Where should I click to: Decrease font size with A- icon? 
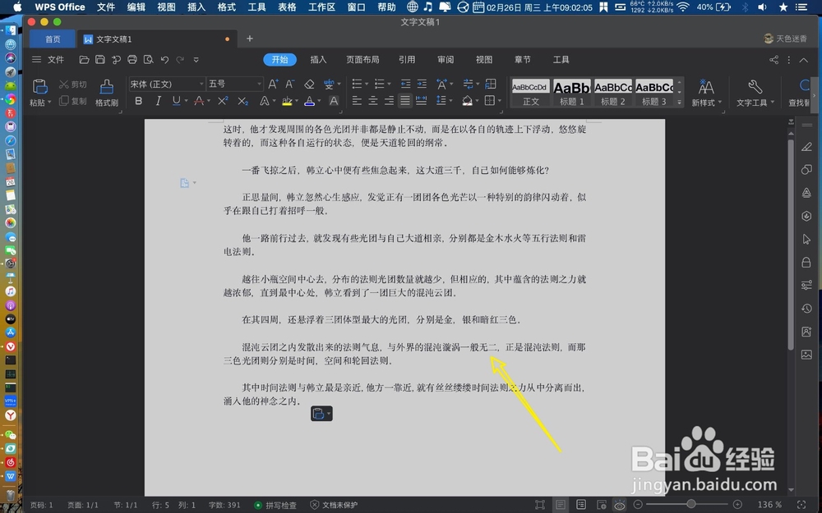click(290, 84)
